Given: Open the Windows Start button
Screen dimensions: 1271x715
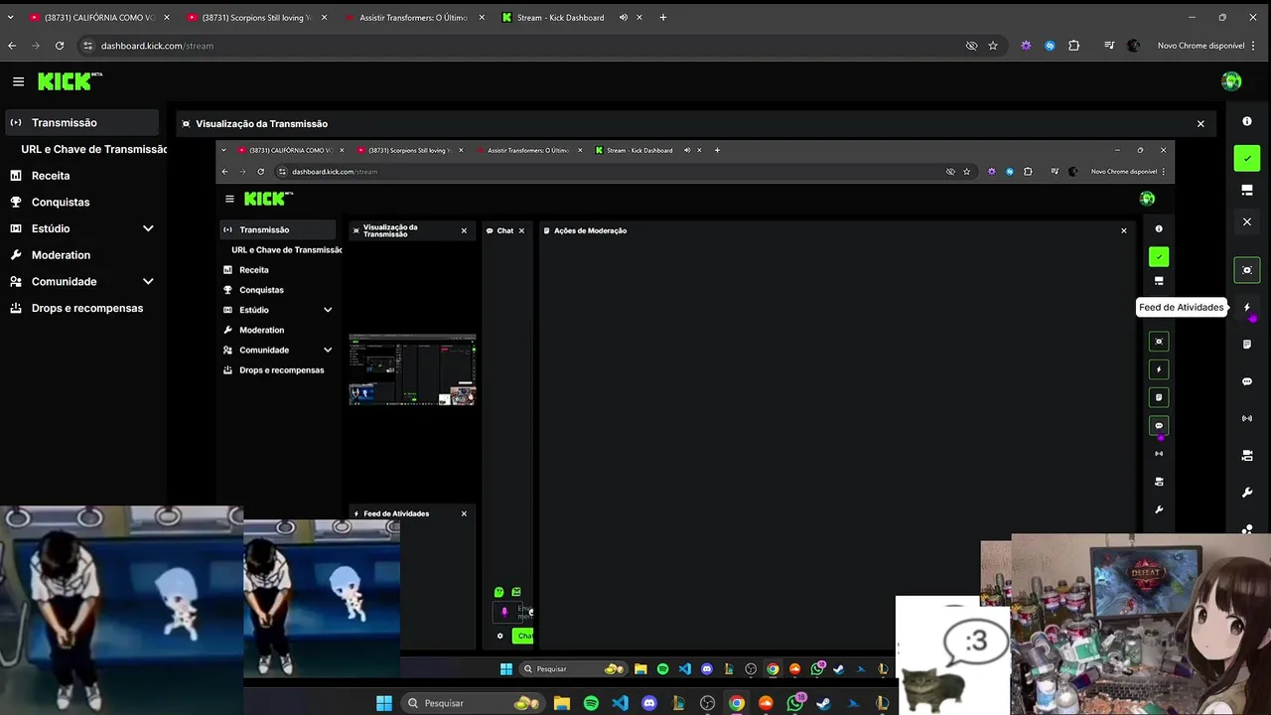Looking at the screenshot, I should (384, 703).
